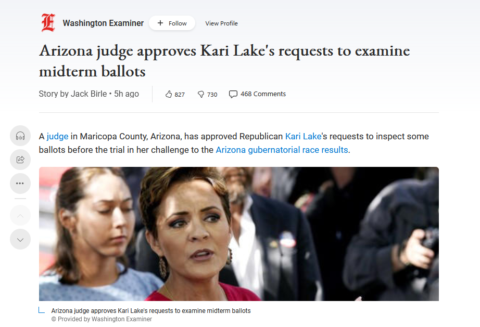Open 'Arizona gubernatorial race results' link
Screen dimensions: 480x327
coord(282,150)
